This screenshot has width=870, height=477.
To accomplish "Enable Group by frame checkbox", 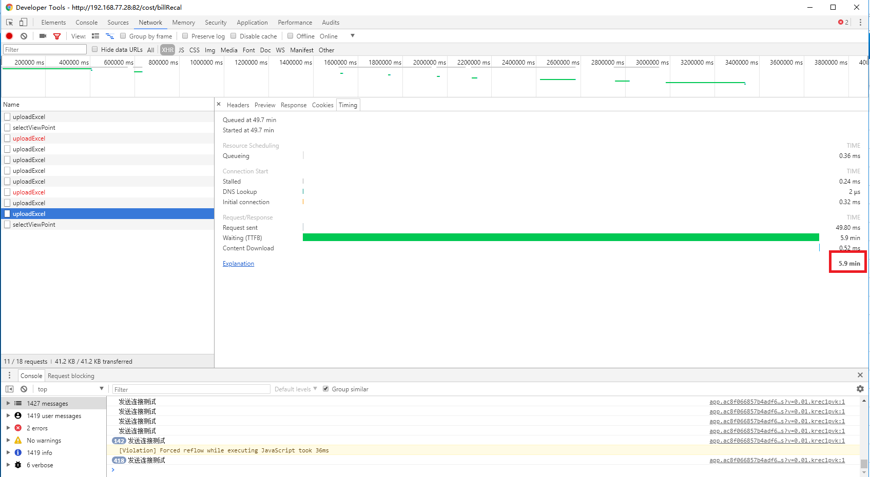I will (x=123, y=36).
